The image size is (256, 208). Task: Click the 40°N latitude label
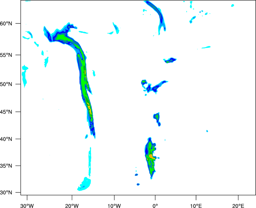[6, 139]
